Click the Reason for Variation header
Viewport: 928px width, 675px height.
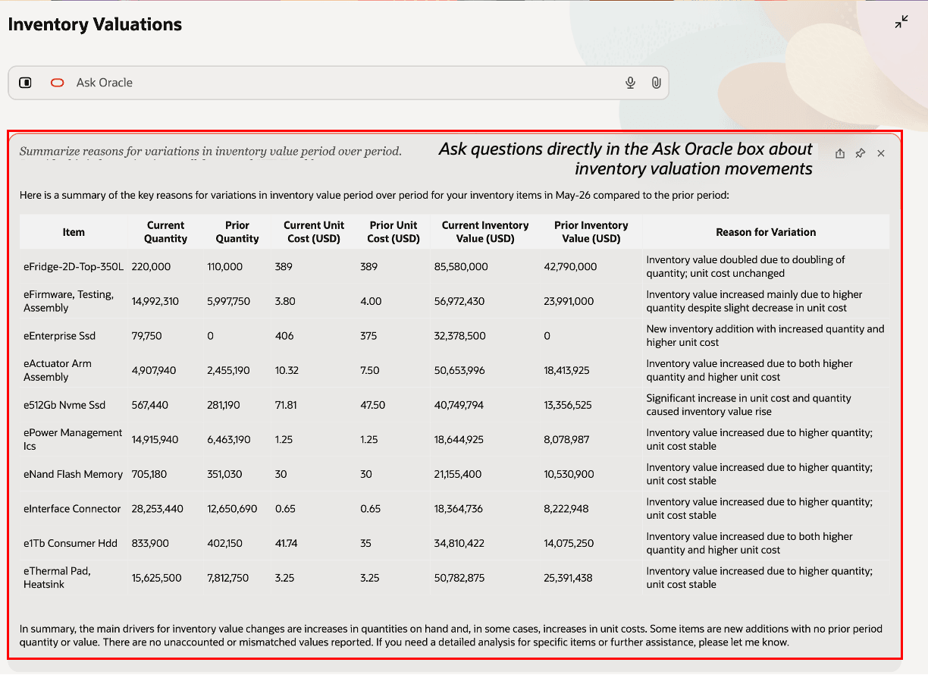766,232
